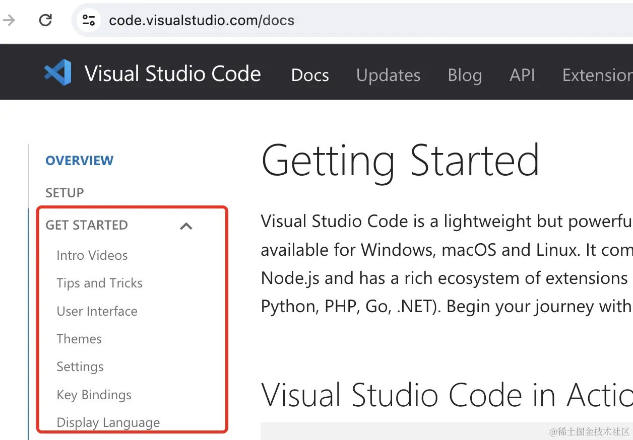The image size is (633, 440).
Task: Go to the User Interface article
Action: click(97, 311)
